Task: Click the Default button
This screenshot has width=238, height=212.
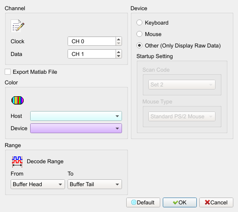Action: (143, 203)
